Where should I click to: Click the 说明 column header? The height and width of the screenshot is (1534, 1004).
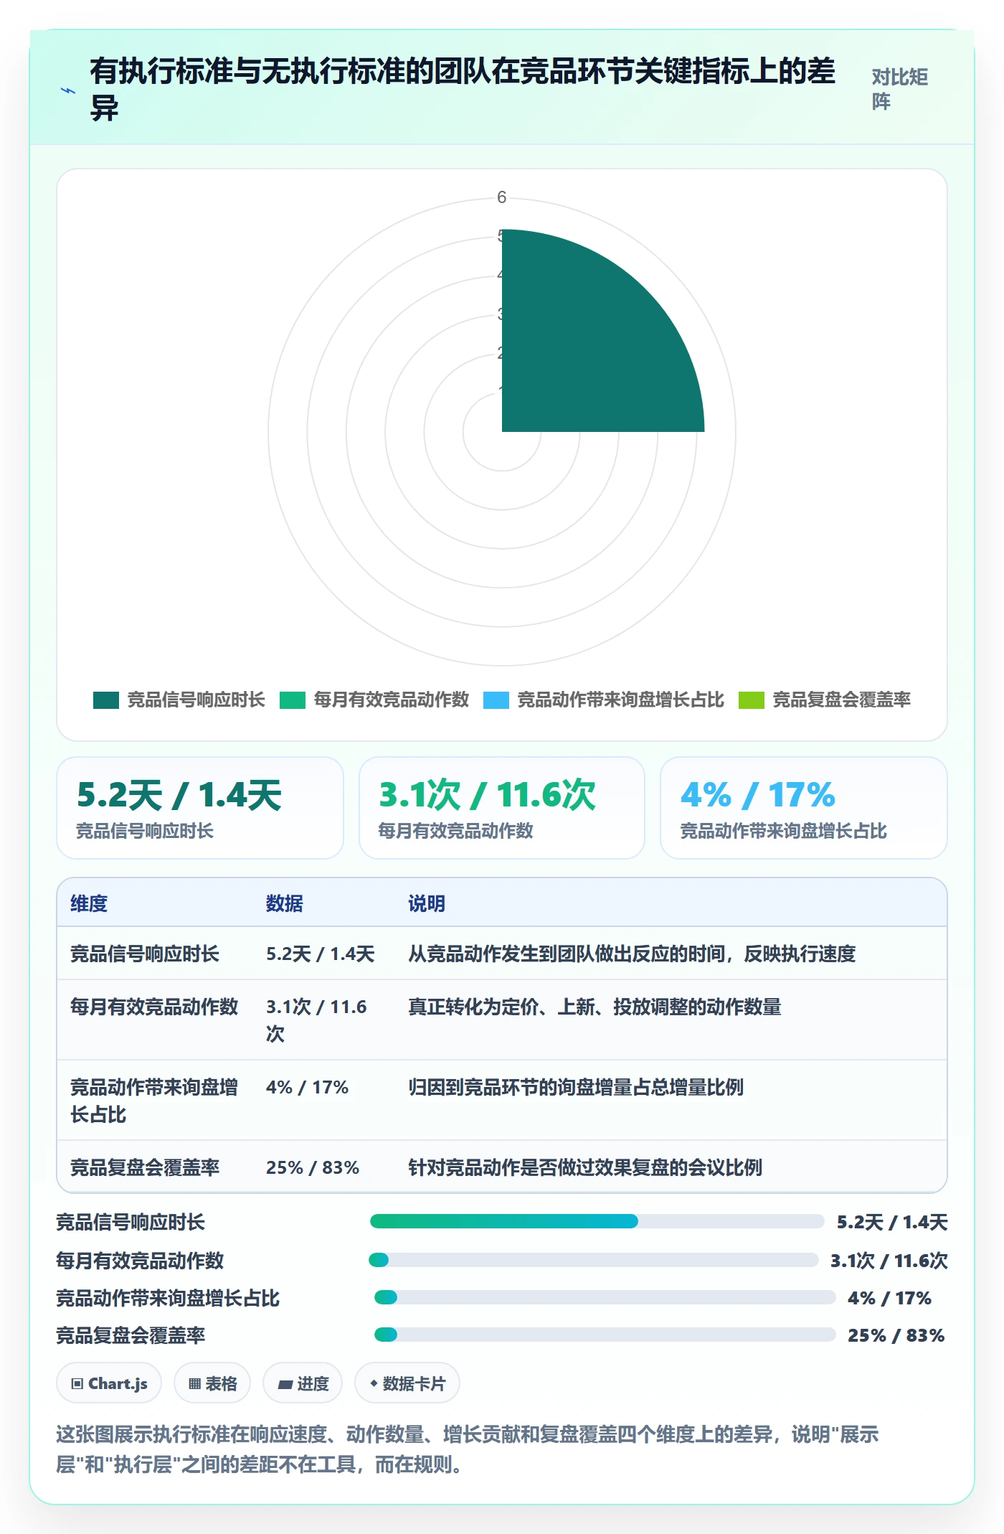427,903
